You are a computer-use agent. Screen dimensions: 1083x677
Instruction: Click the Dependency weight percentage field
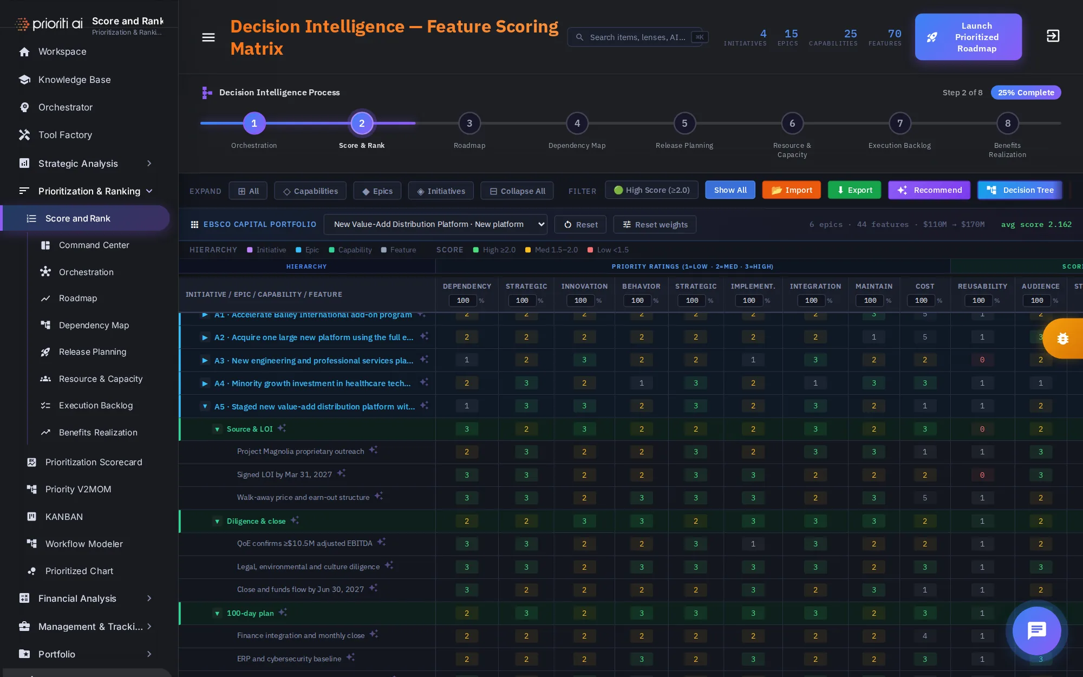[463, 301]
